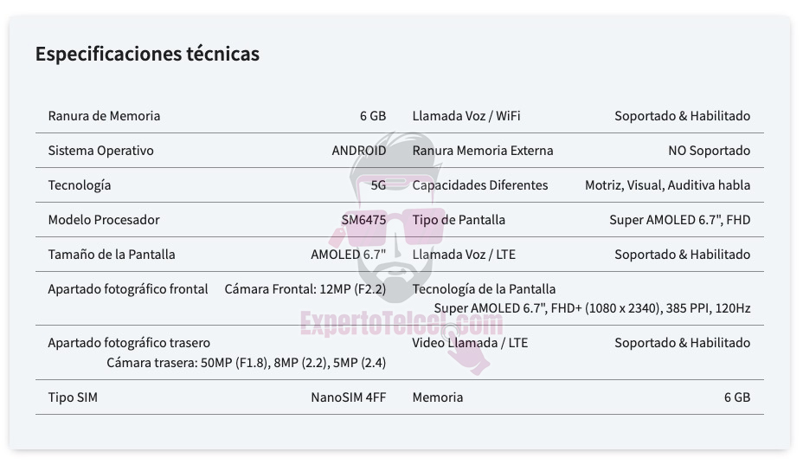Click the Memoria 6 GB value
Screen dimensions: 803x465
click(737, 397)
